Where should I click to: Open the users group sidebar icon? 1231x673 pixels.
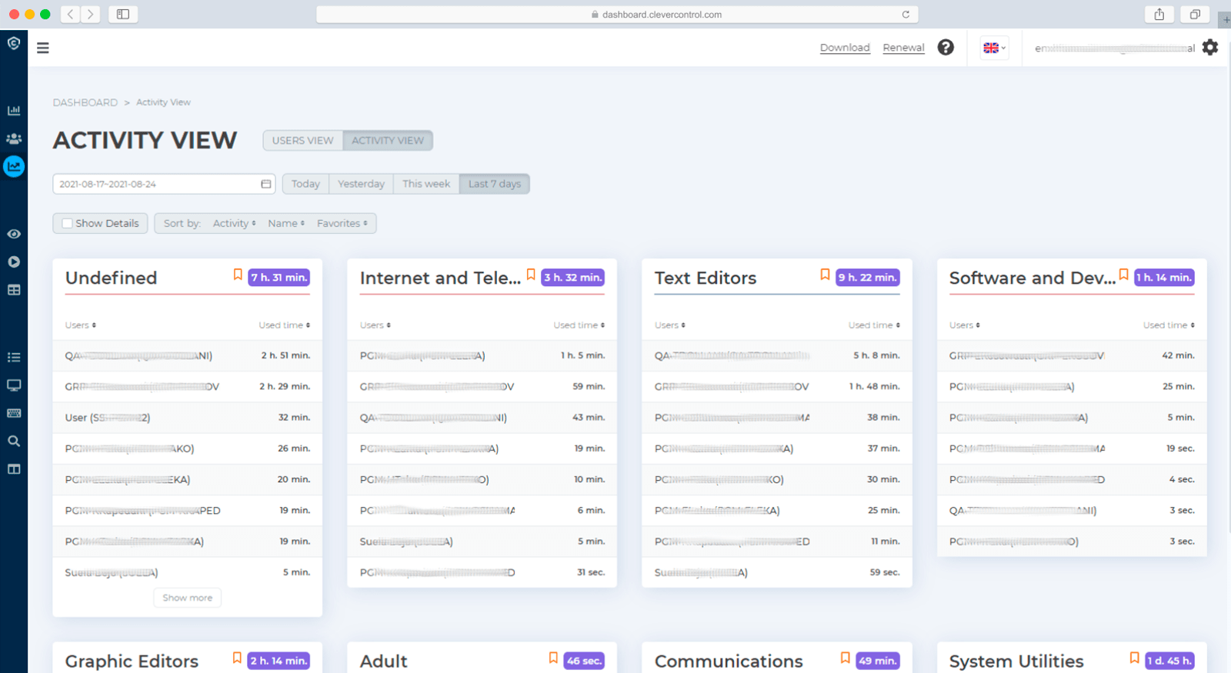click(14, 139)
